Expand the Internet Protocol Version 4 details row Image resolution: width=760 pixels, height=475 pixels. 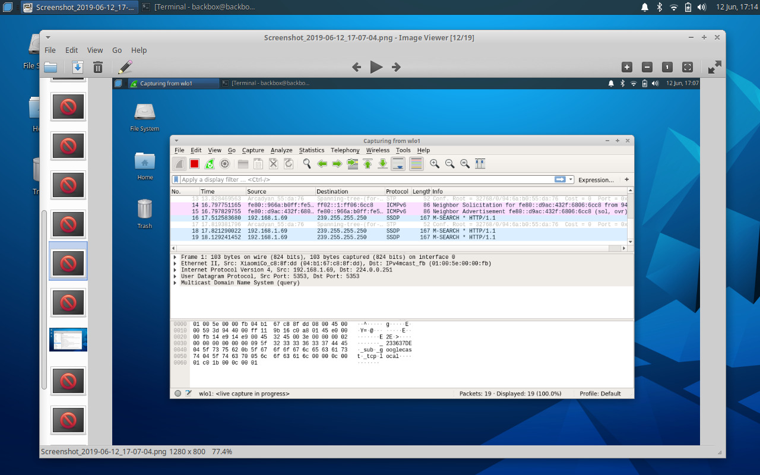175,268
